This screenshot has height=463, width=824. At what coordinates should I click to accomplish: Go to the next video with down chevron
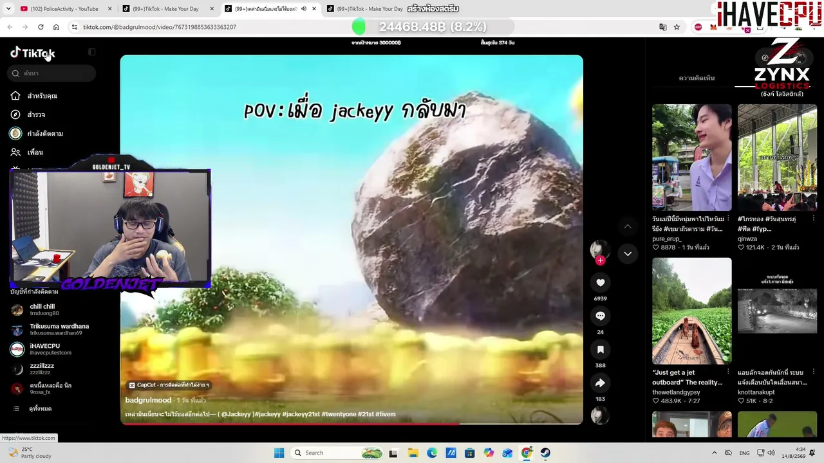tap(628, 254)
